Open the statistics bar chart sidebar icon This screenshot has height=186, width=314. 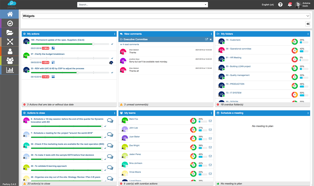[x=10, y=70]
